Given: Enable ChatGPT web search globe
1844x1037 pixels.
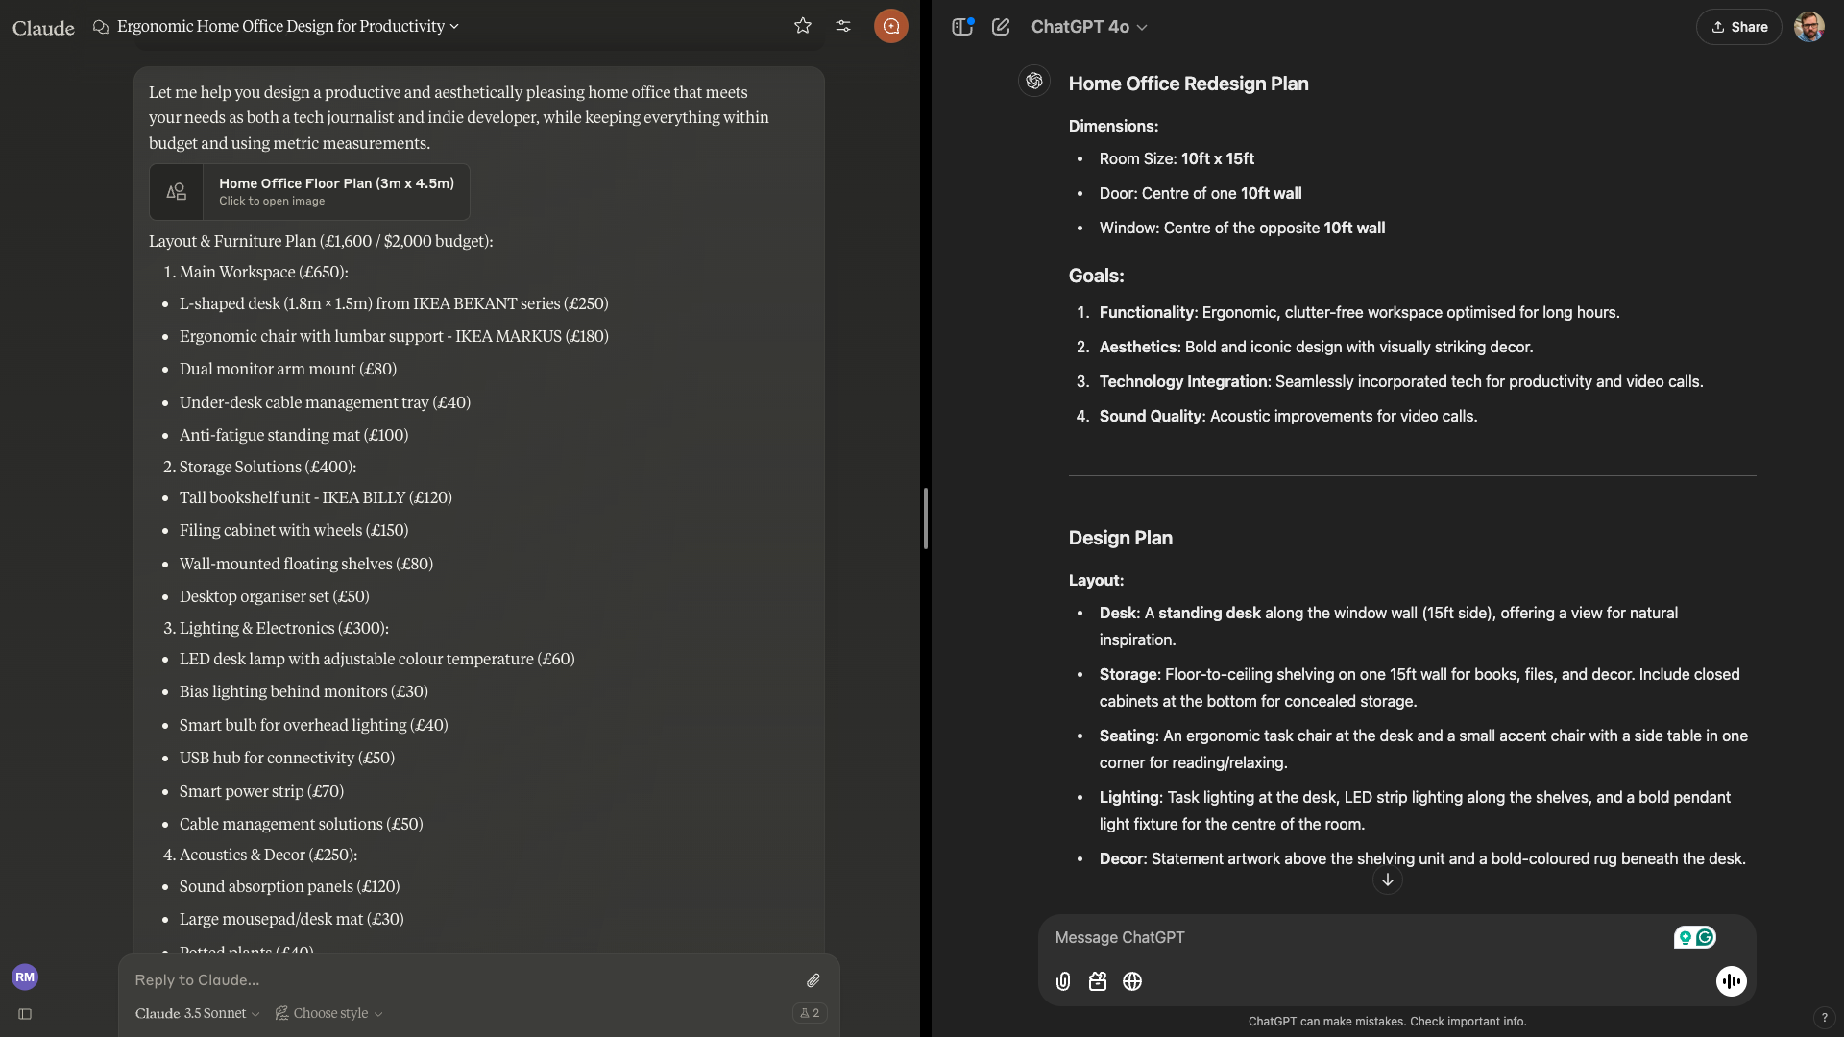Looking at the screenshot, I should [1132, 981].
